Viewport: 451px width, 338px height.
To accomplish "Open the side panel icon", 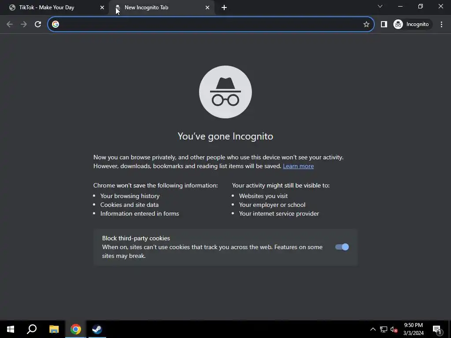I will [384, 24].
